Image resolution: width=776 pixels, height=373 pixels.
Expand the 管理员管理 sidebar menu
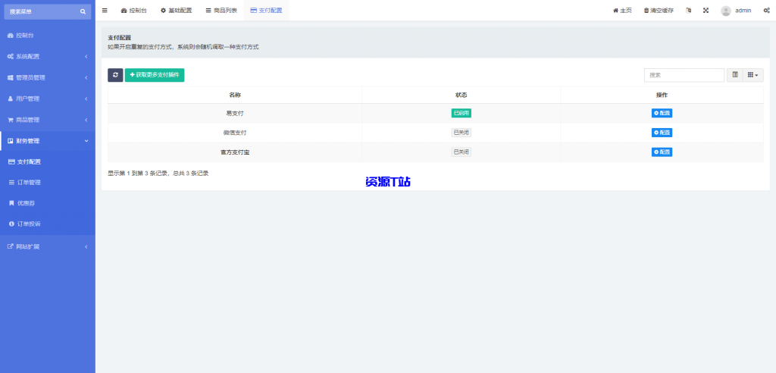(x=48, y=78)
